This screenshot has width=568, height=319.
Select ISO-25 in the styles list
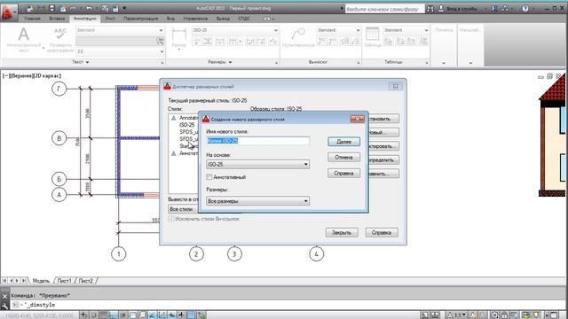(187, 125)
